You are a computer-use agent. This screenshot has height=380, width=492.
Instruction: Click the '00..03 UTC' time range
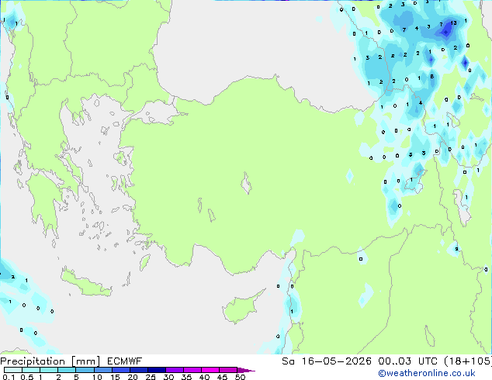pos(407,361)
